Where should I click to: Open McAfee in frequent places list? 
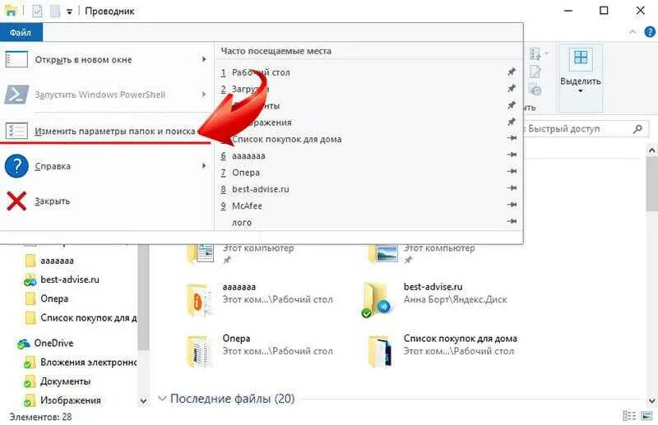(247, 206)
